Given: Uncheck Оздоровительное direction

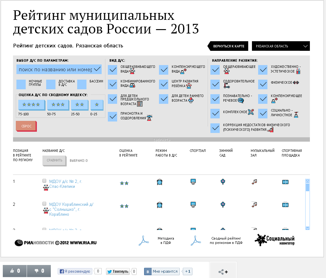Looking at the screenshot, I should (x=215, y=84).
